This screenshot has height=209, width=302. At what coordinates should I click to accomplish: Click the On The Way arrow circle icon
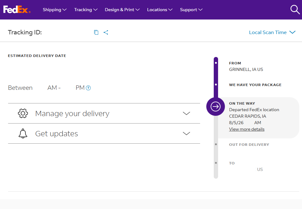pos(216,107)
